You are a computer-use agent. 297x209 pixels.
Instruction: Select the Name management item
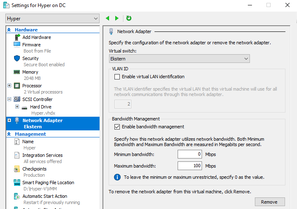[x=28, y=142]
